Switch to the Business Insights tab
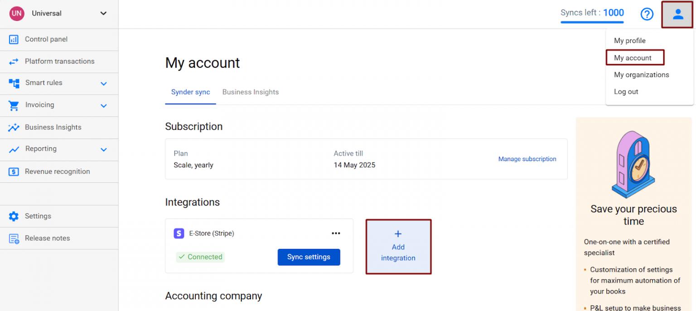696x311 pixels. click(251, 92)
